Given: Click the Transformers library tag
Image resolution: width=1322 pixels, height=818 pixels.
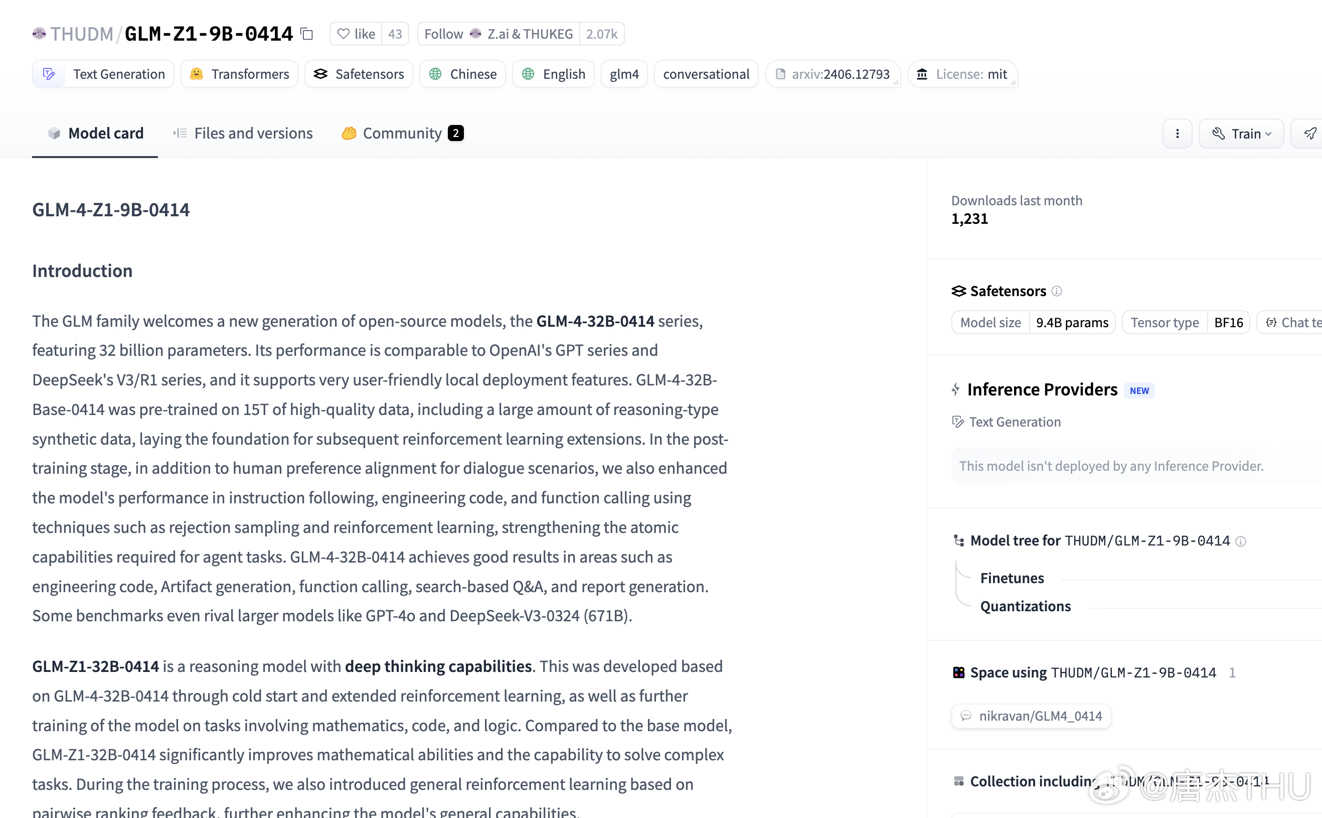Looking at the screenshot, I should click(240, 74).
